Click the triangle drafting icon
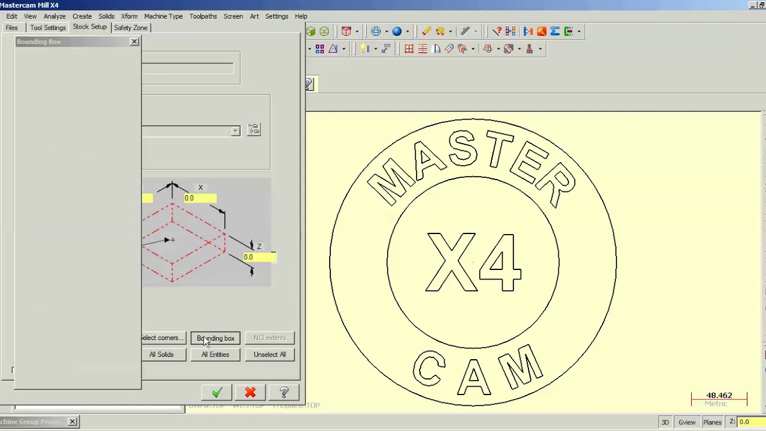766x431 pixels. coord(333,48)
